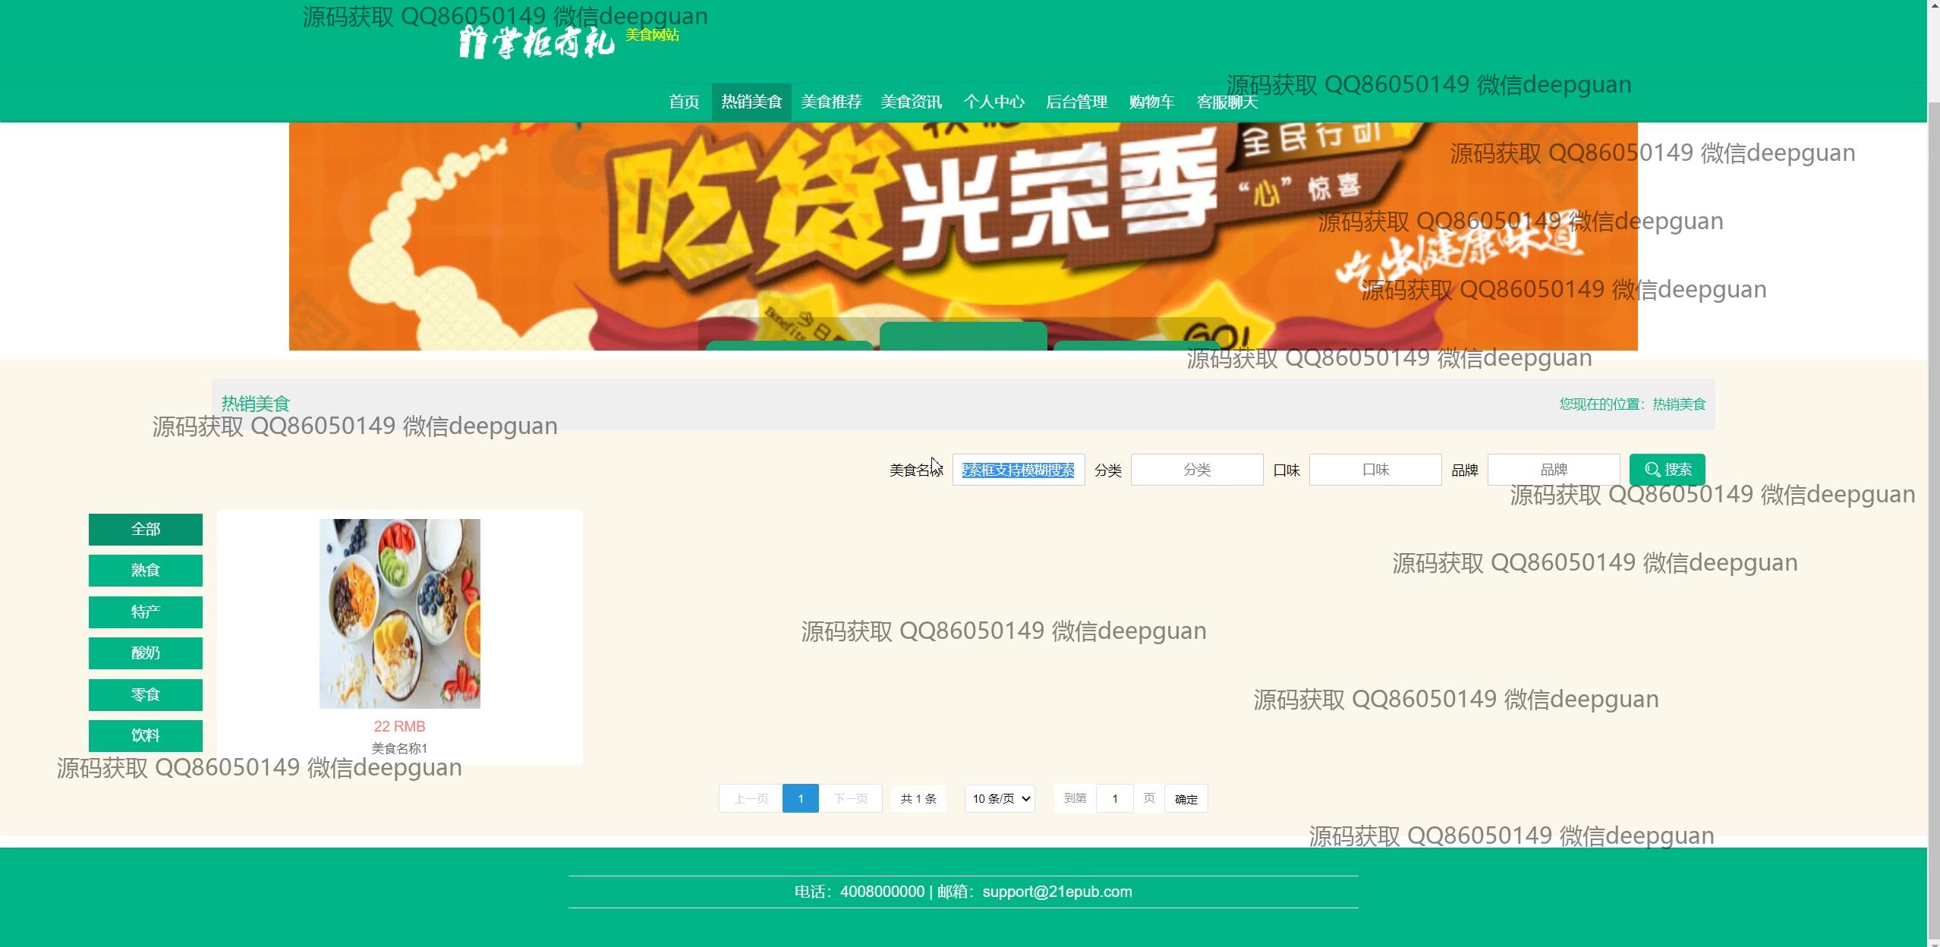The image size is (1940, 947).
Task: Select the 饮料 category button
Action: 145,735
